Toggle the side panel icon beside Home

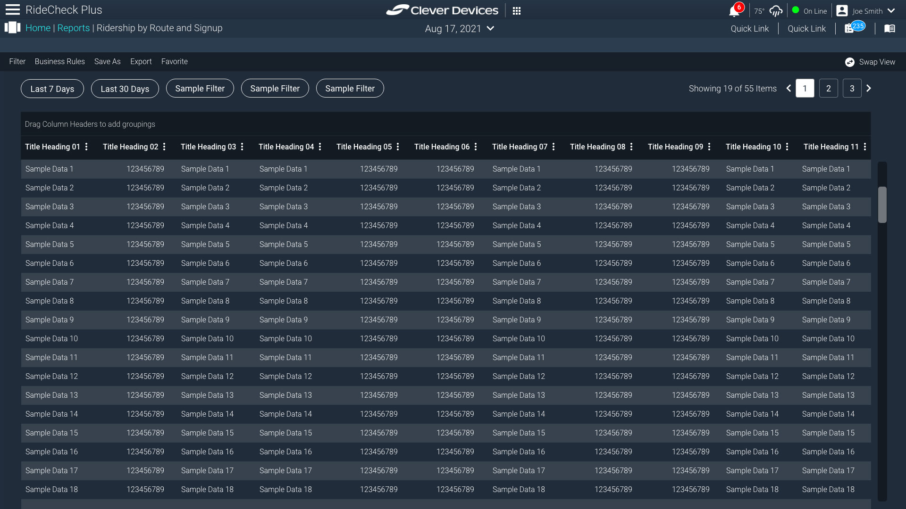(13, 28)
